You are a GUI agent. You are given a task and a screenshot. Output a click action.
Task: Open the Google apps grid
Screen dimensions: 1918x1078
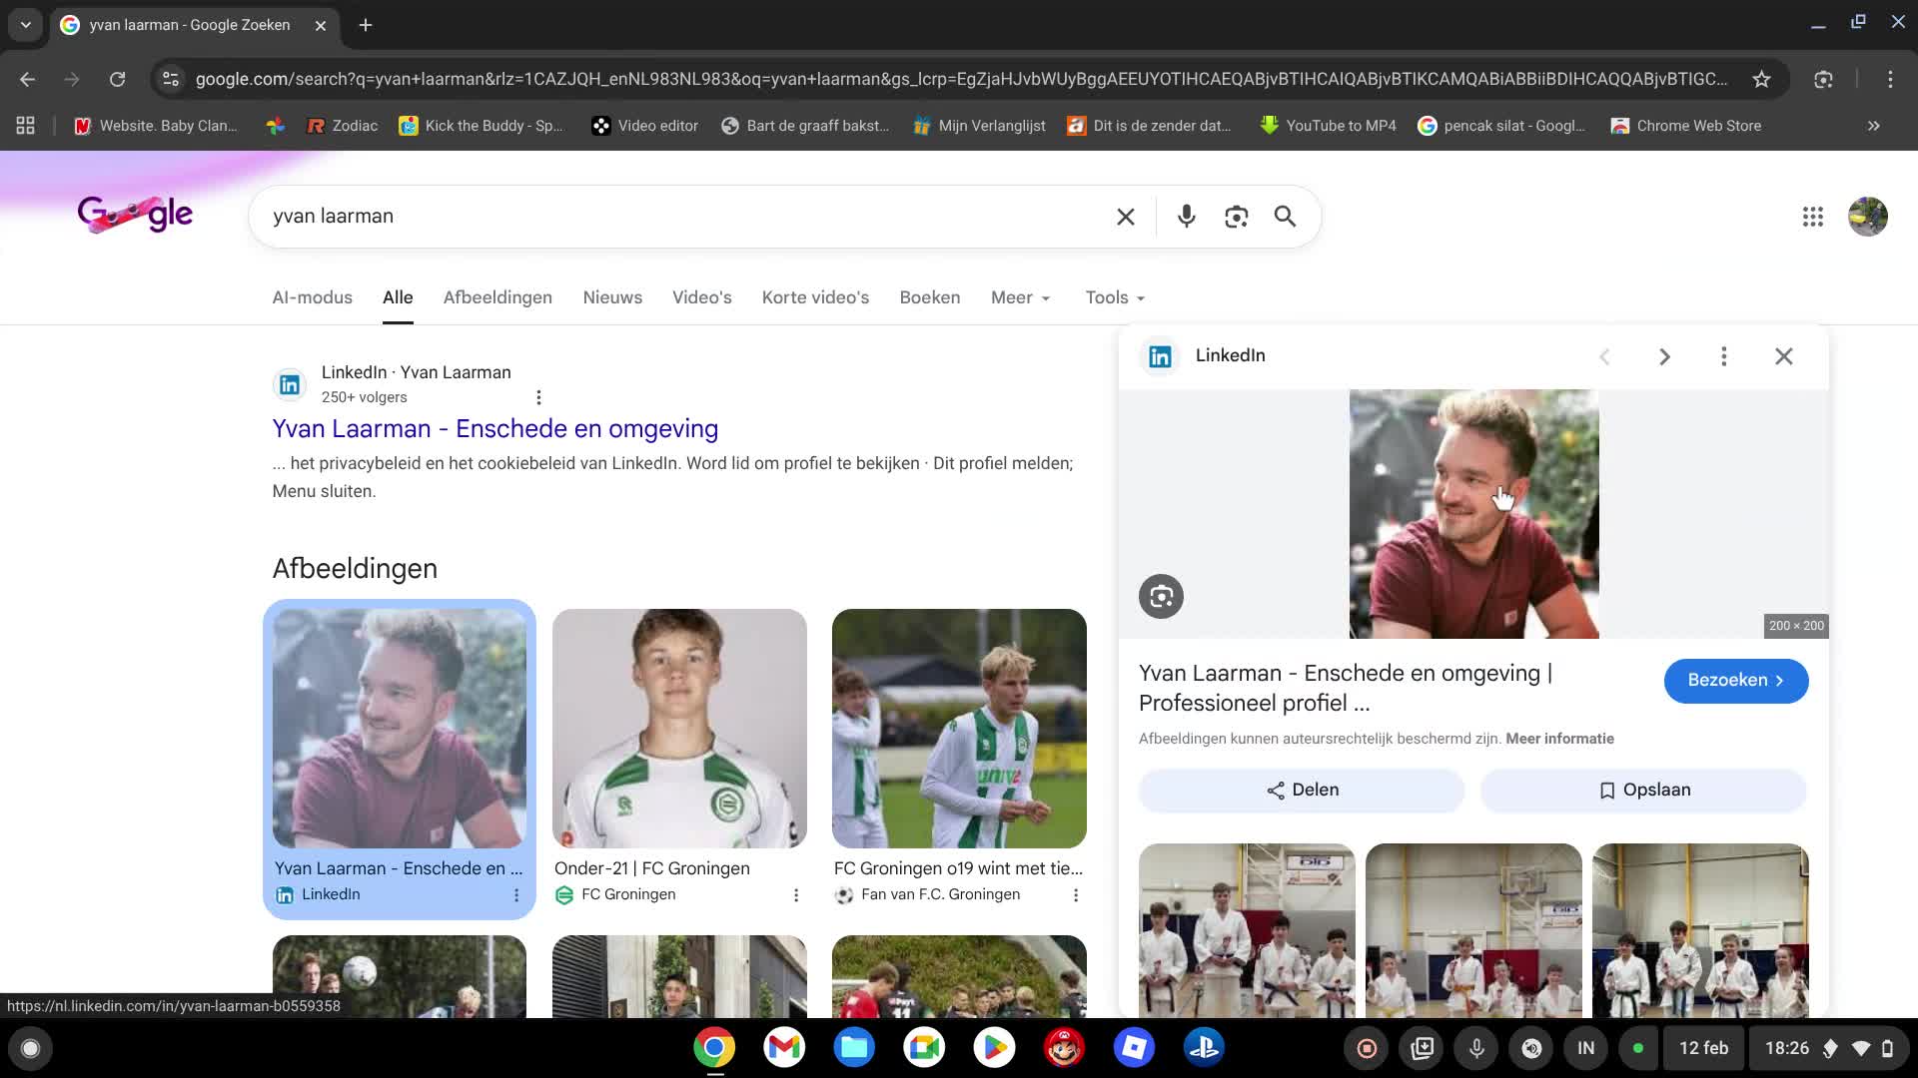[1812, 217]
